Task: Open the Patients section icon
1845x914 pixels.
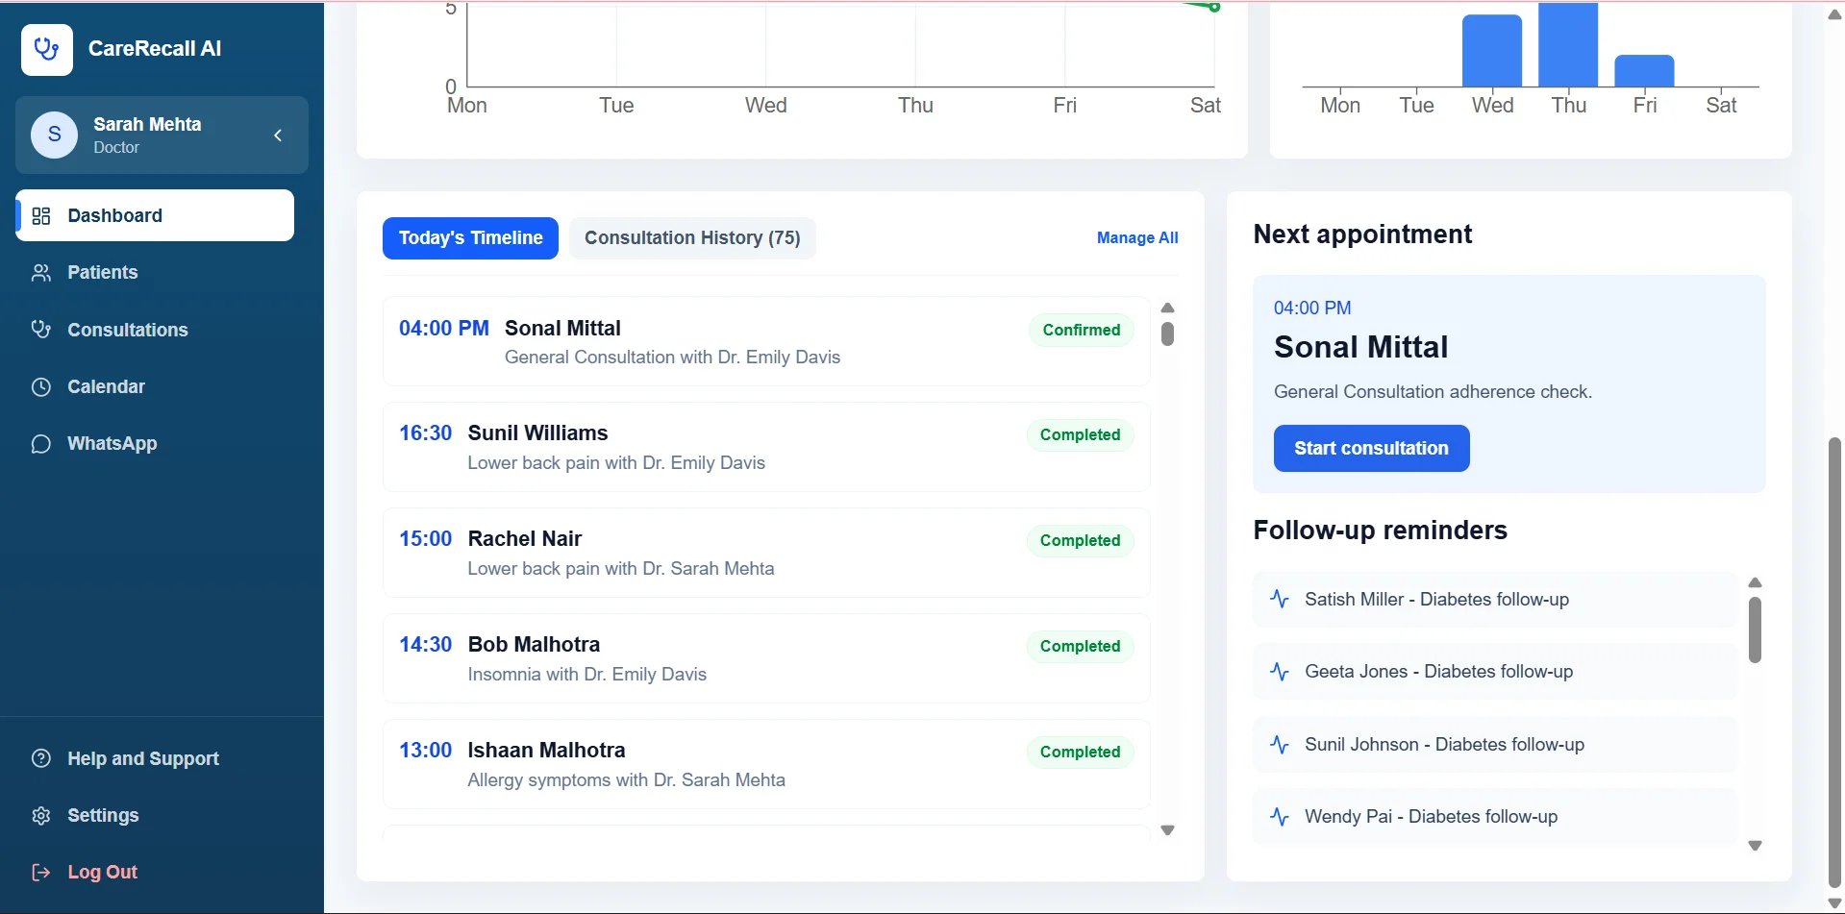Action: click(41, 273)
